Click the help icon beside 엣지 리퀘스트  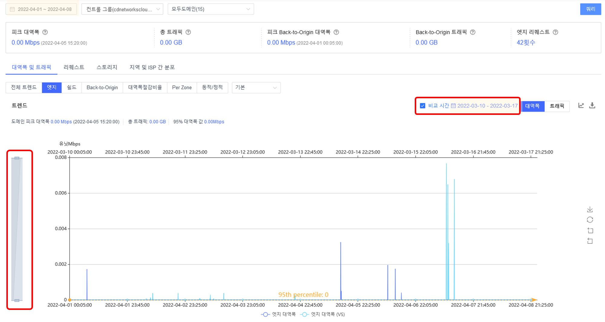[555, 32]
